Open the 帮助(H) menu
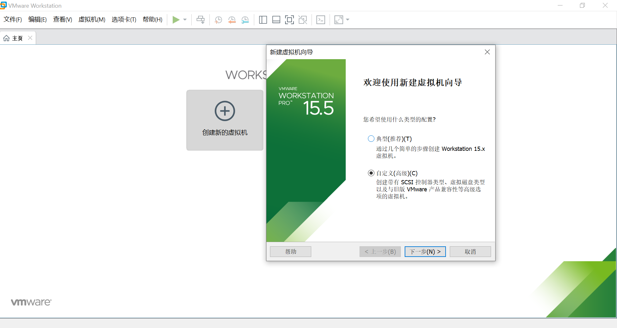This screenshot has width=617, height=328. click(152, 20)
